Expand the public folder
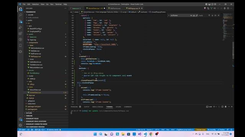 30,20
